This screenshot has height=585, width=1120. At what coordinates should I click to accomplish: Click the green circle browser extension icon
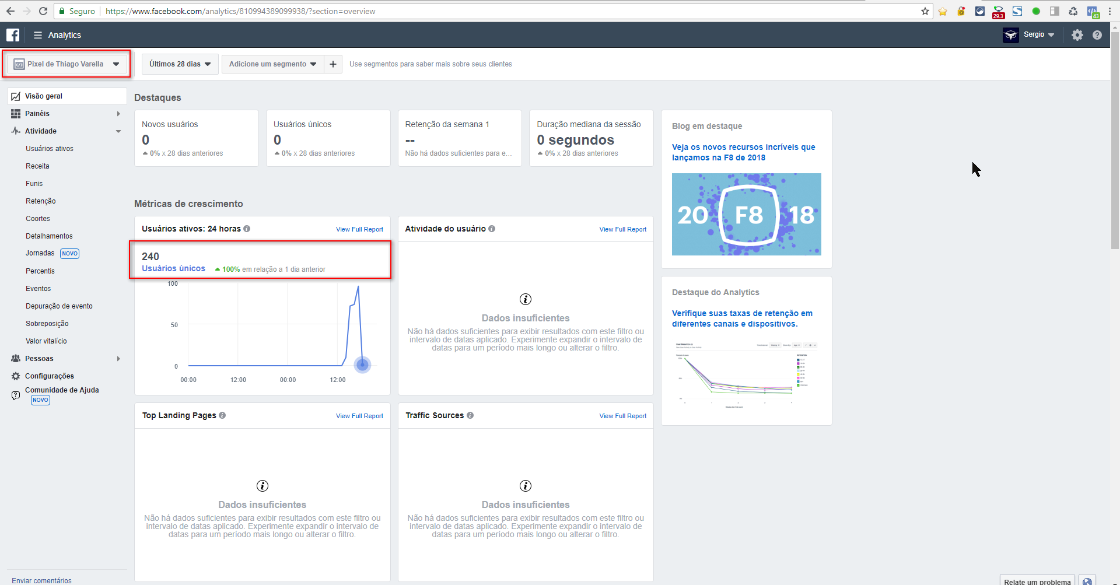[x=1036, y=11]
